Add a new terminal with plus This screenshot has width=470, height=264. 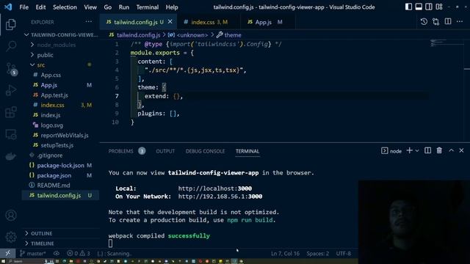410,151
